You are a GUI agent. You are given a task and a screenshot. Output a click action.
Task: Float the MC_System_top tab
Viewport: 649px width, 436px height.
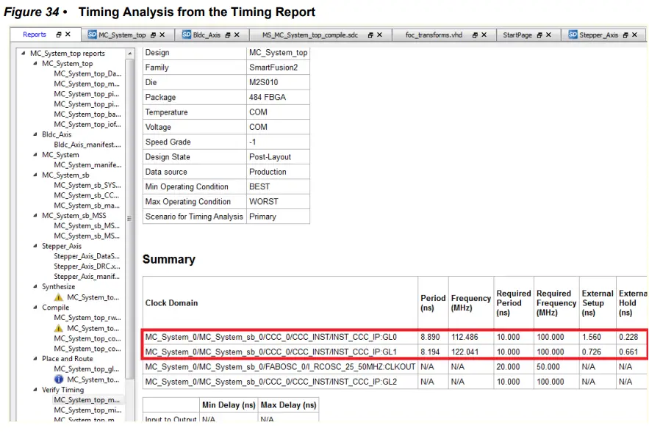click(153, 35)
